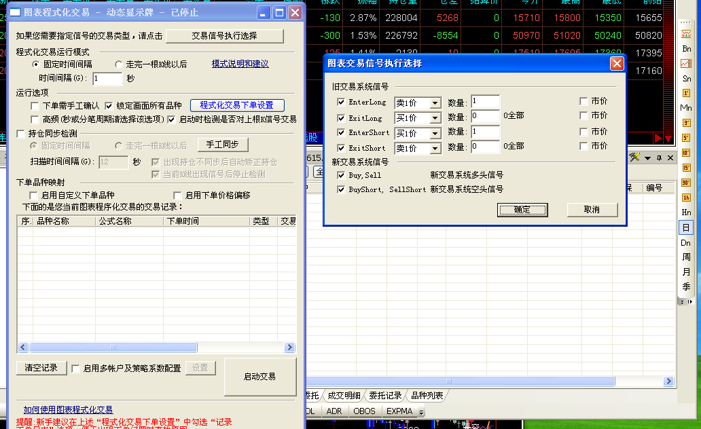
Task: Uncheck the EnterLong signal checkbox
Action: [x=341, y=102]
